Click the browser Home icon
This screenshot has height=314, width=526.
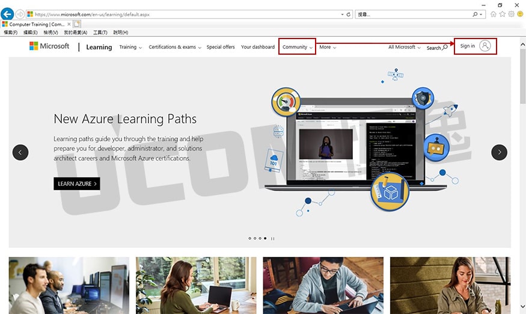[x=493, y=14]
